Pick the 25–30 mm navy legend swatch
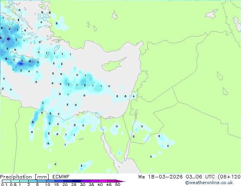The image size is (241, 186). [x=76, y=181]
